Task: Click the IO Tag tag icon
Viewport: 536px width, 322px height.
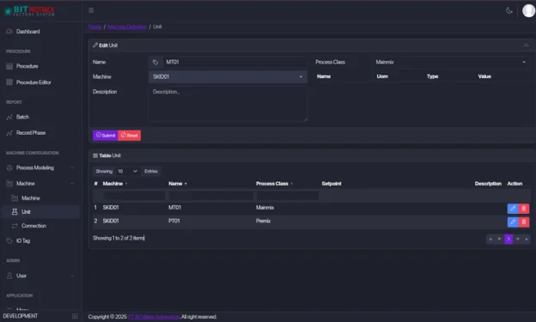Action: 9,241
